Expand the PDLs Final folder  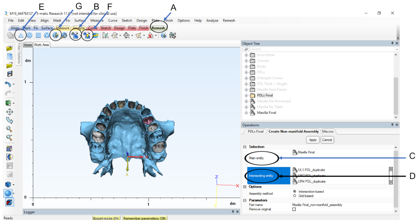(246, 95)
